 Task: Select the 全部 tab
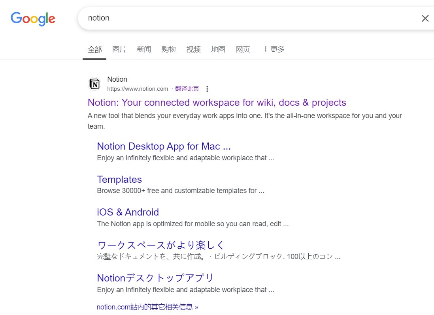click(x=94, y=49)
